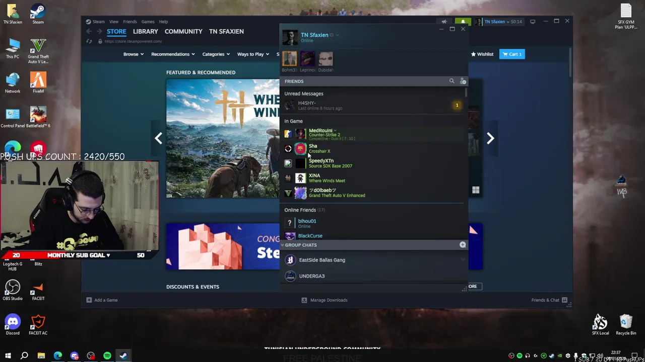Select friend SpeedyXTm in the list
The image size is (645, 362).
[x=372, y=163]
